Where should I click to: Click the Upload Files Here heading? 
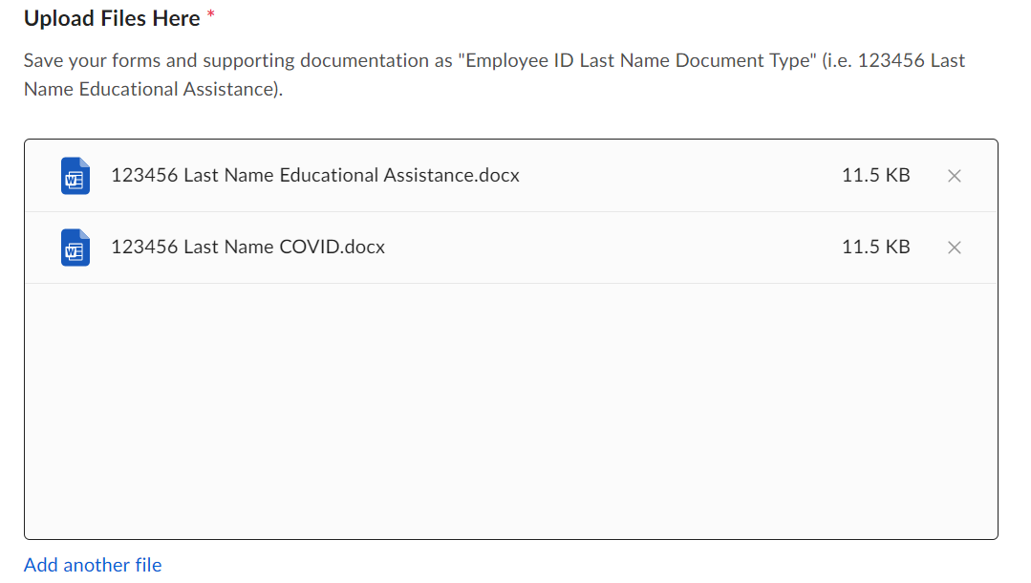pos(112,18)
